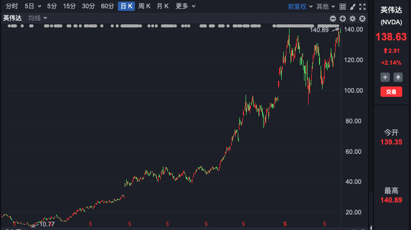The width and height of the screenshot is (411, 230).
Task: Expand the 5日 period dropdown
Action: [33, 6]
